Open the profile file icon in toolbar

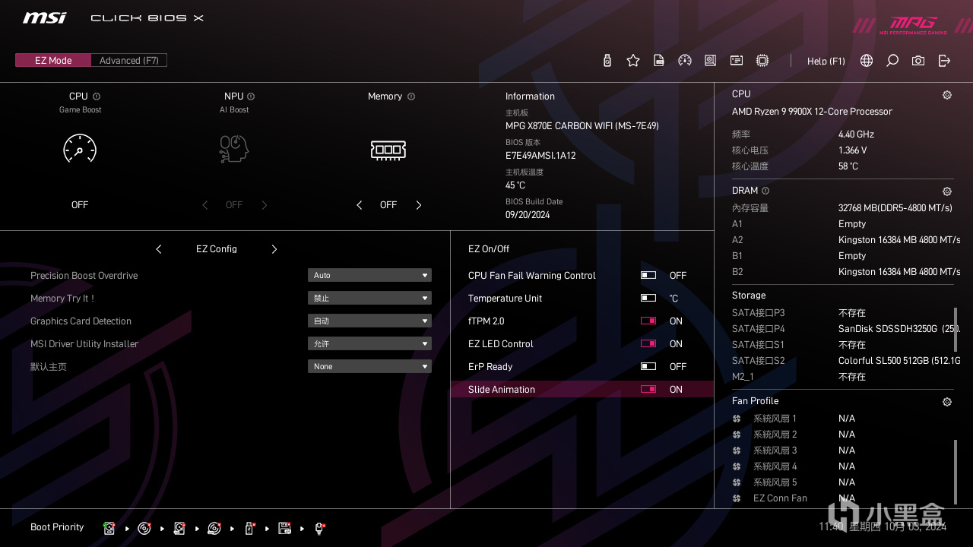tap(659, 61)
